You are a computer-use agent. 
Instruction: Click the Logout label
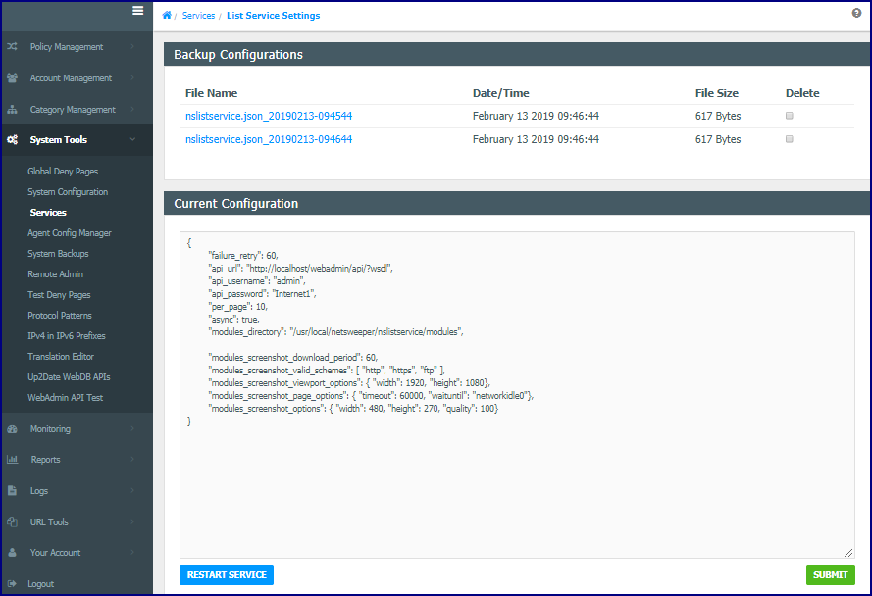[40, 584]
